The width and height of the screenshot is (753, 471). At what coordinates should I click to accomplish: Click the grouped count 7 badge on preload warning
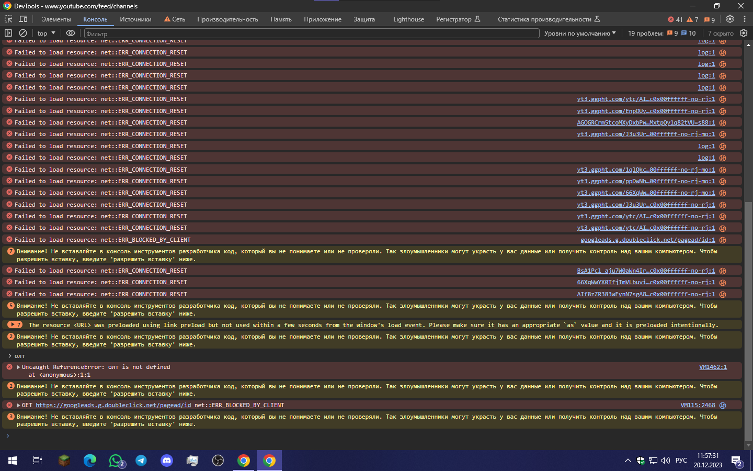pyautogui.click(x=15, y=325)
